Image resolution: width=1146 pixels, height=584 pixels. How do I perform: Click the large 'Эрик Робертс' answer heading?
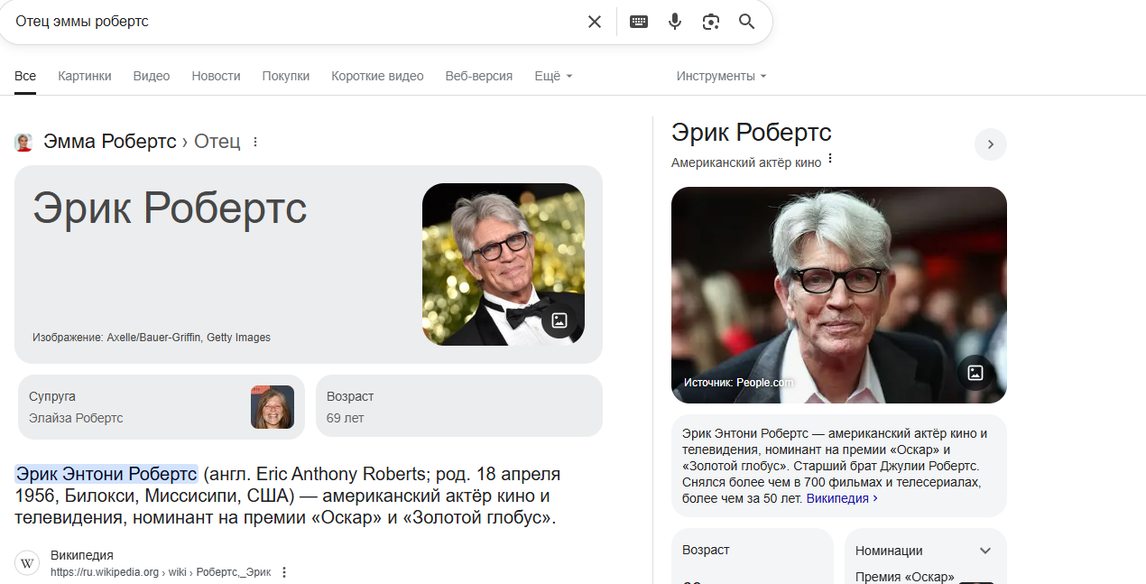[170, 209]
